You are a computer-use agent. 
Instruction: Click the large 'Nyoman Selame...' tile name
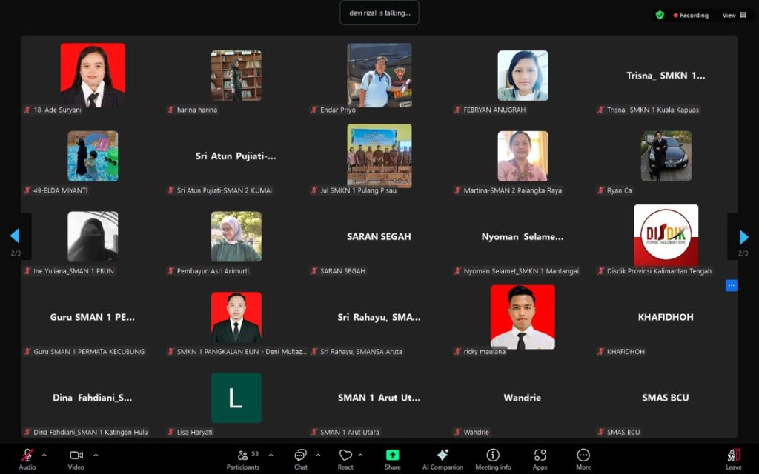(x=523, y=236)
